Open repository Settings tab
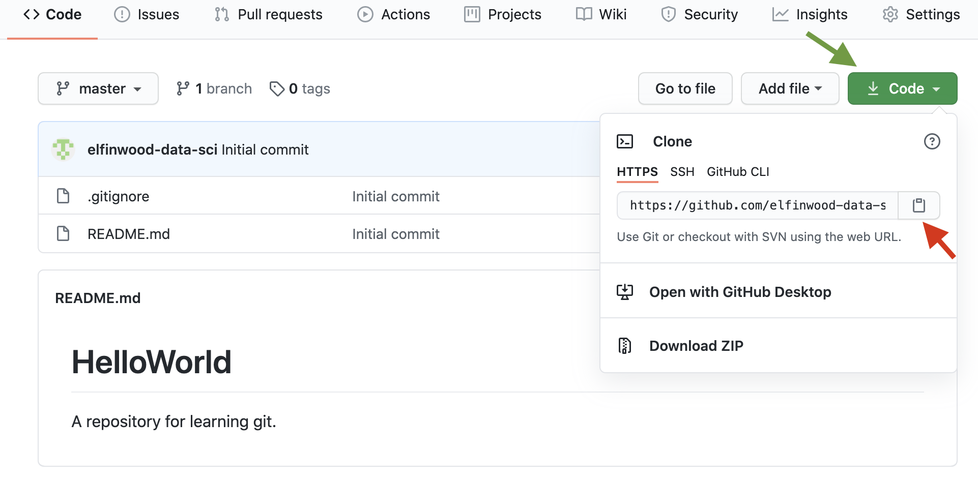This screenshot has height=480, width=978. [921, 14]
